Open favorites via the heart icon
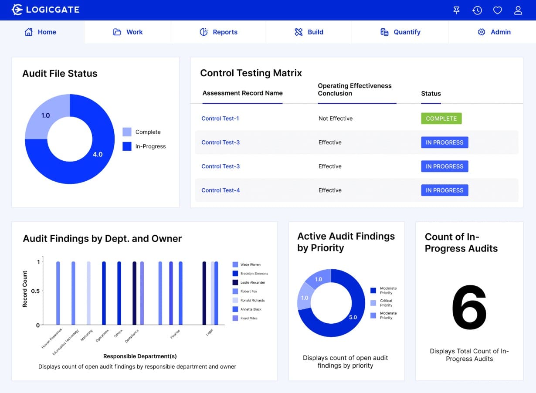The height and width of the screenshot is (393, 536). 498,10
